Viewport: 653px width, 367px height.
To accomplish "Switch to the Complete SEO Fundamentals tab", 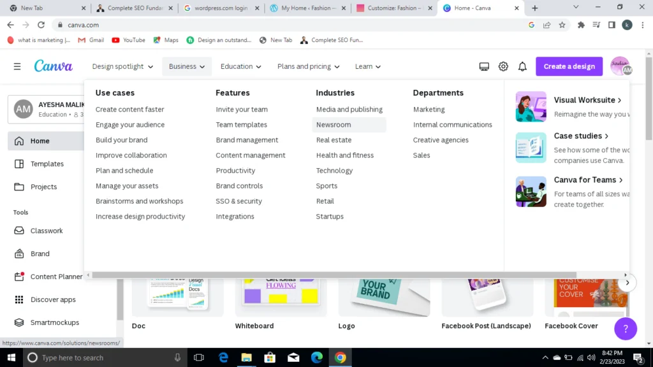I will [x=135, y=8].
